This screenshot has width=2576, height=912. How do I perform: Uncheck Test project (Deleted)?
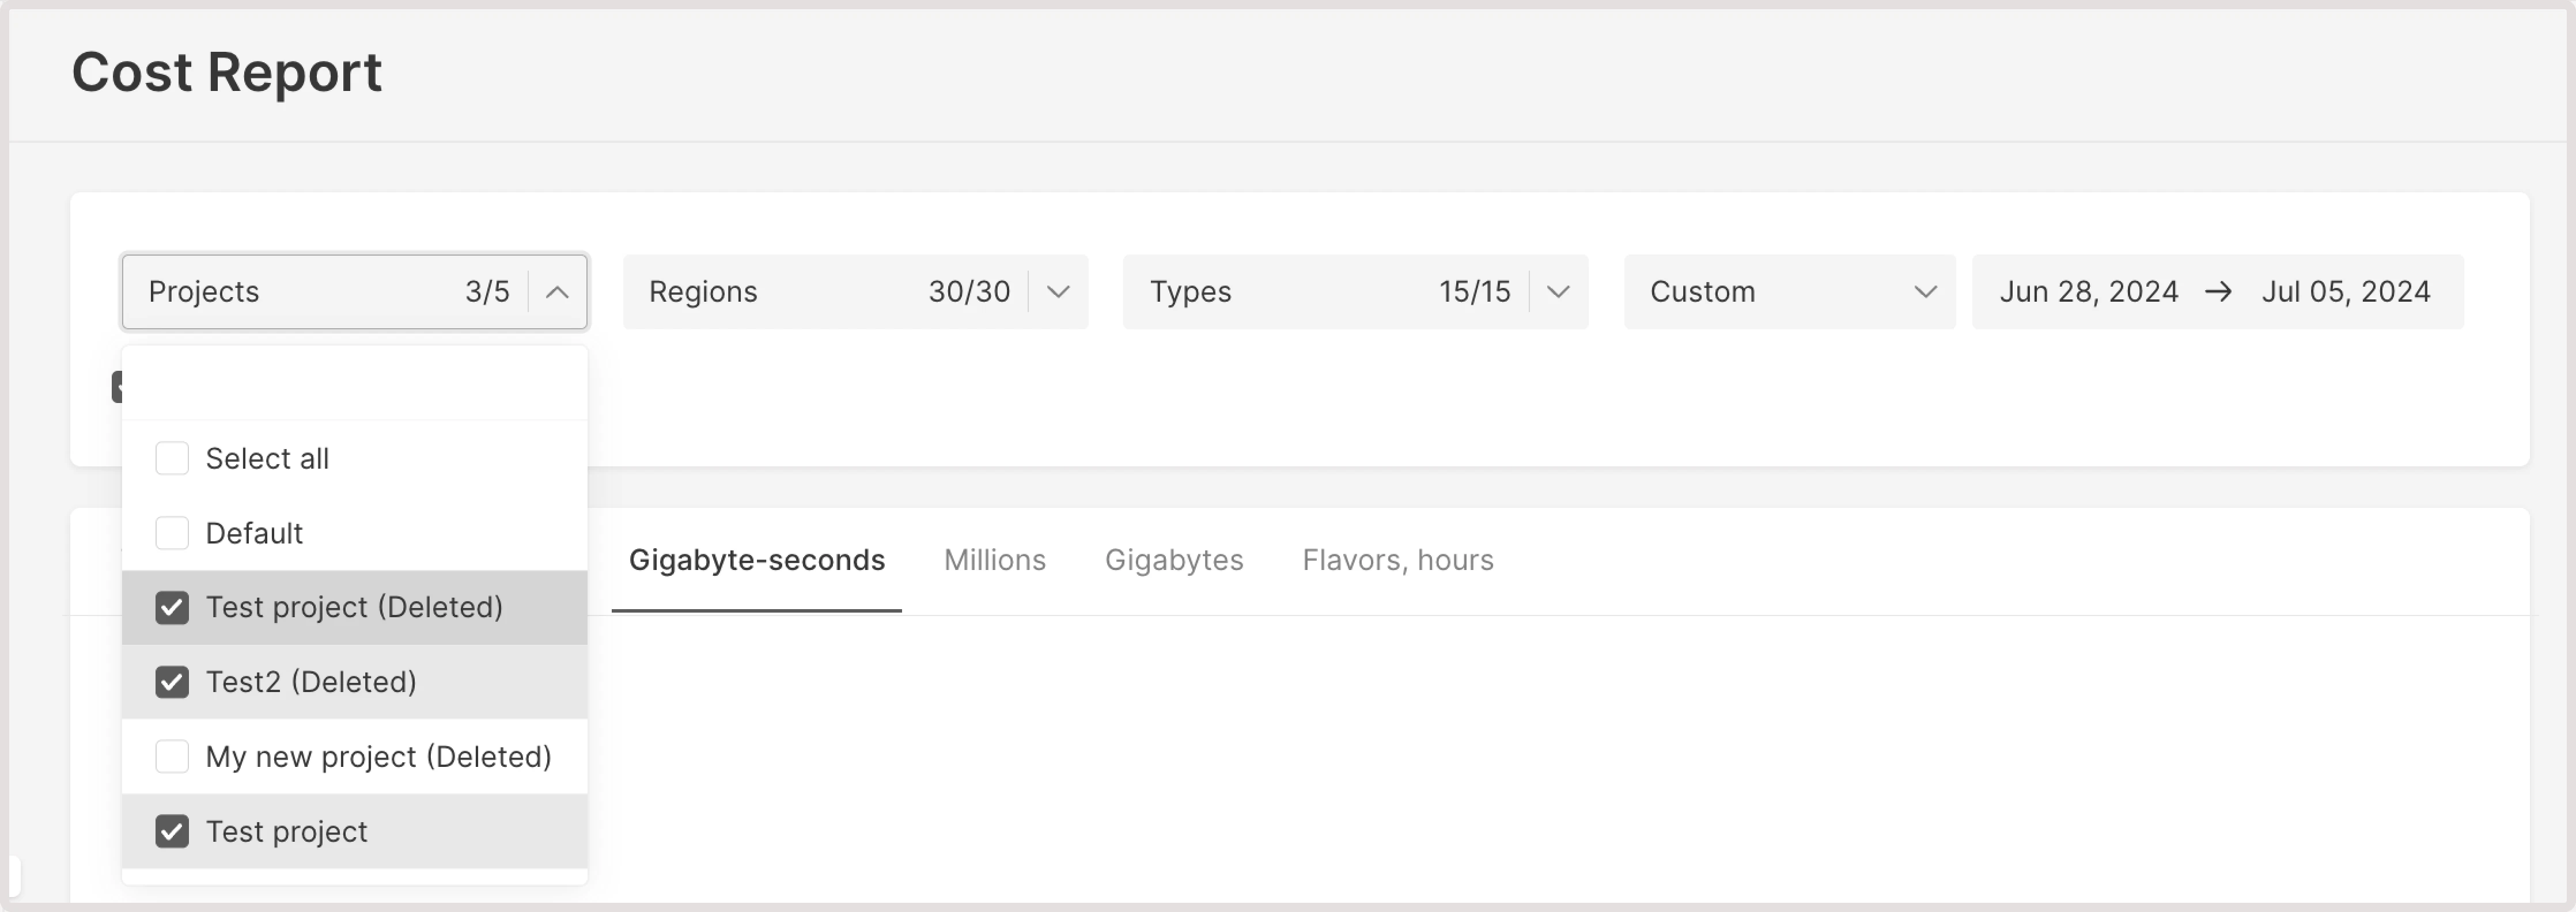172,607
